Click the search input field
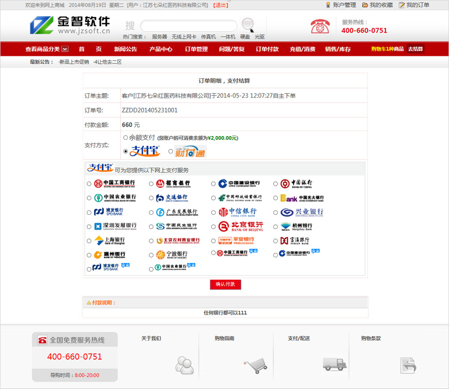The image size is (449, 389). click(x=188, y=26)
